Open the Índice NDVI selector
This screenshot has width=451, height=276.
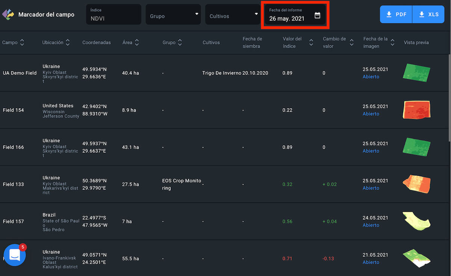pos(114,15)
